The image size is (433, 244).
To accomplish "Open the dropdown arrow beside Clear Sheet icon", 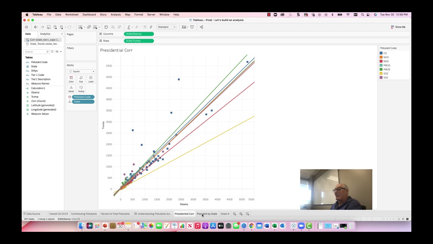I will 98,27.
